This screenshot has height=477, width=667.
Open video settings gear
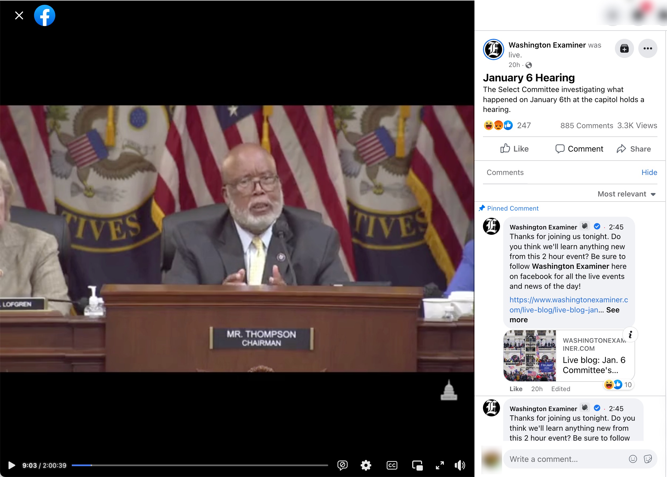[x=366, y=465]
